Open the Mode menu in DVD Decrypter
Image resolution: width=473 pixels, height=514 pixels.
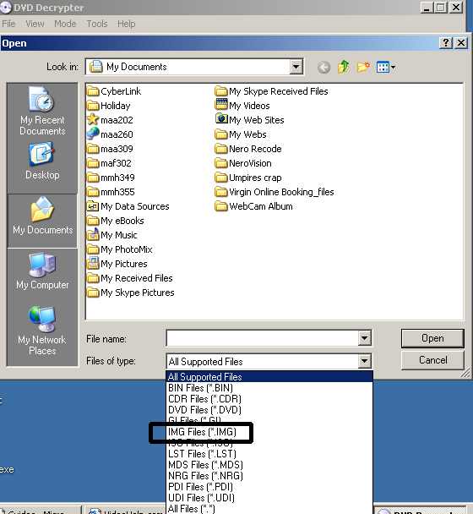[x=65, y=24]
